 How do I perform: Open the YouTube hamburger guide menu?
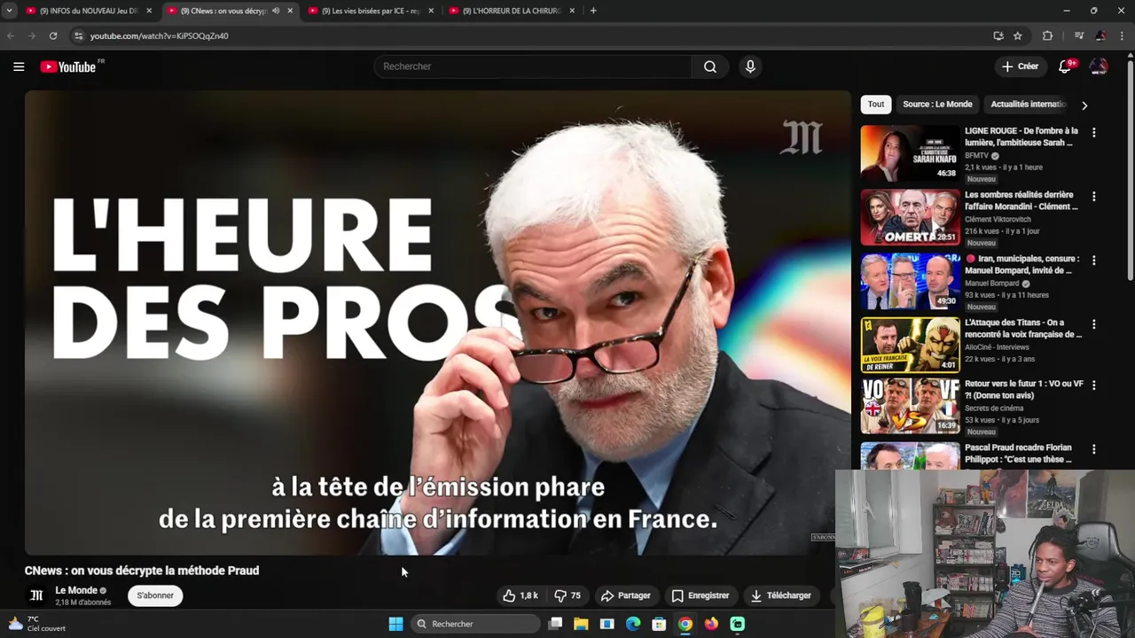point(19,66)
